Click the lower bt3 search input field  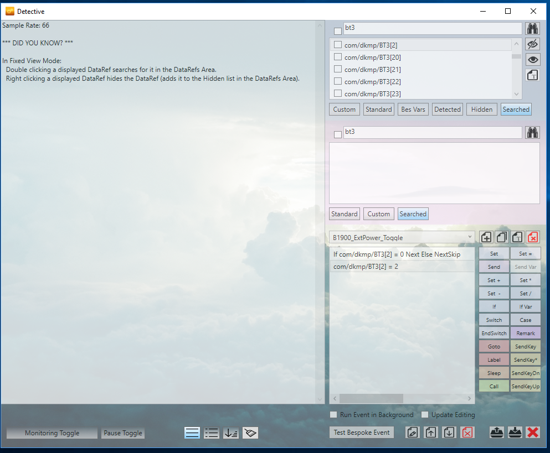(432, 133)
